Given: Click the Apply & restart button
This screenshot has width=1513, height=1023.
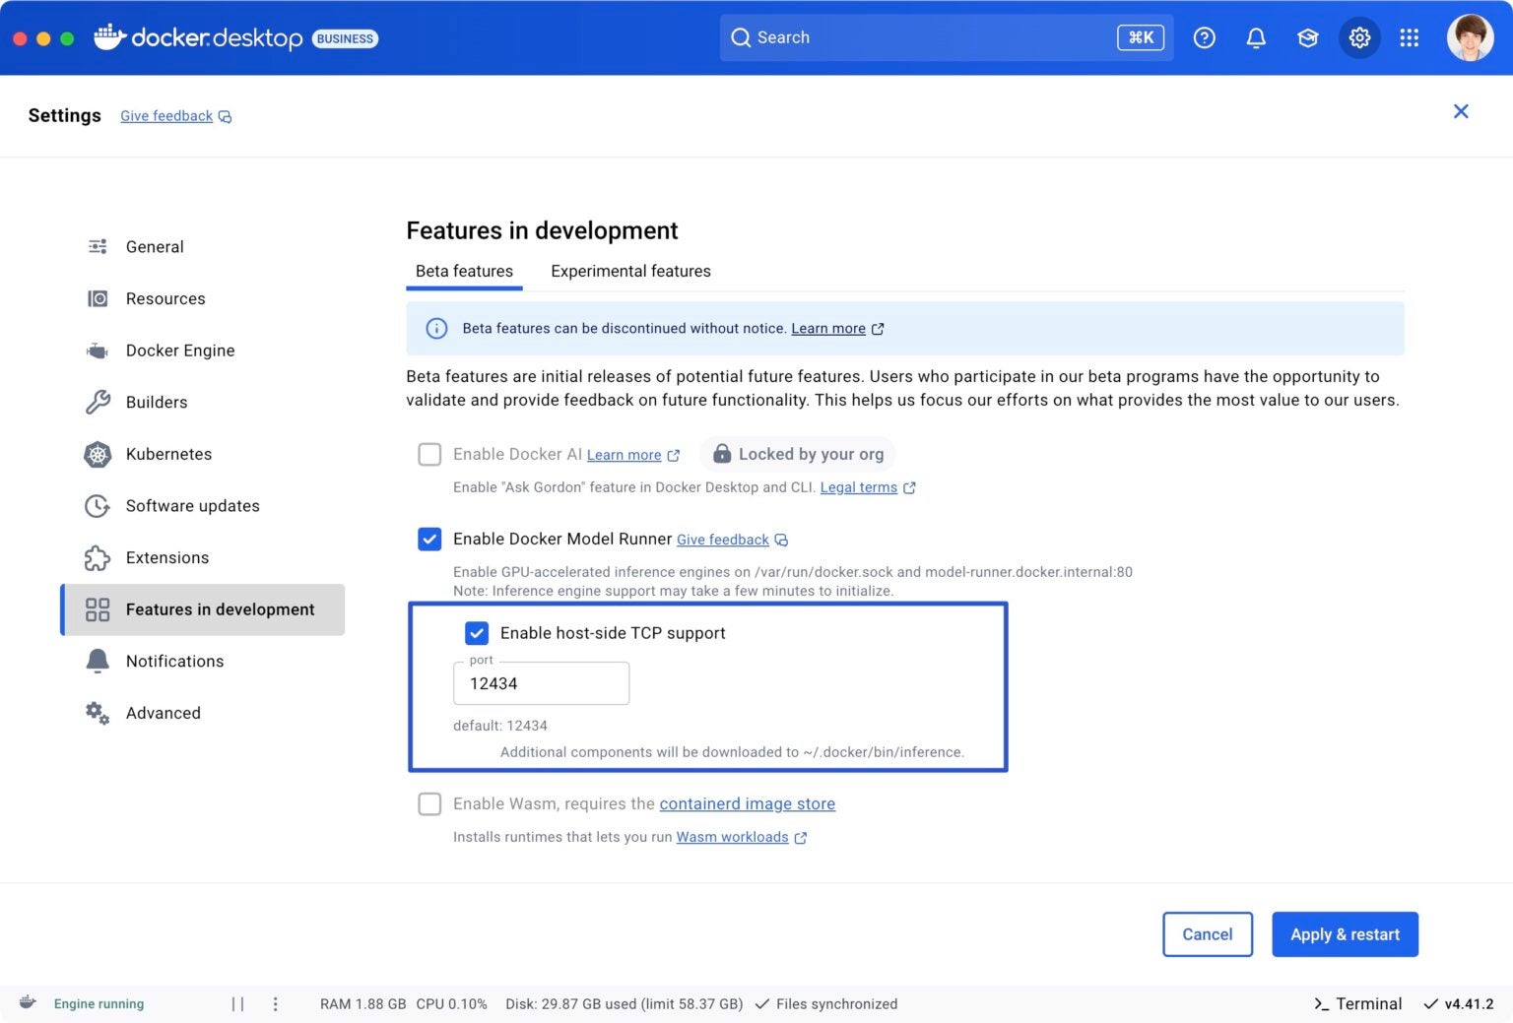Looking at the screenshot, I should (1345, 934).
